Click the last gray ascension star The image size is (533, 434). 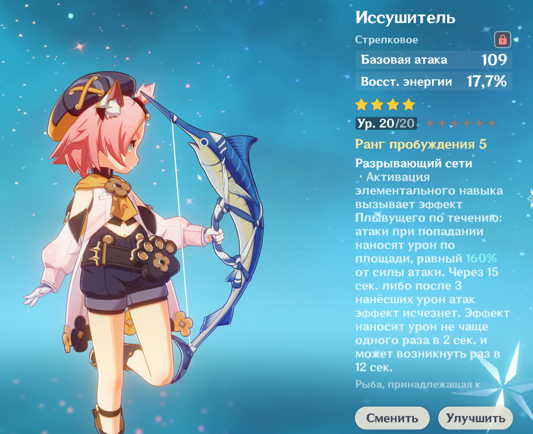(x=492, y=123)
